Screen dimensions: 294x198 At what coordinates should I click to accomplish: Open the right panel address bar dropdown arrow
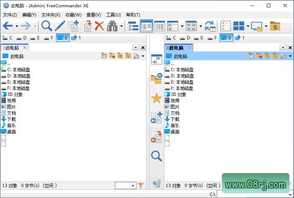pyautogui.click(x=290, y=56)
